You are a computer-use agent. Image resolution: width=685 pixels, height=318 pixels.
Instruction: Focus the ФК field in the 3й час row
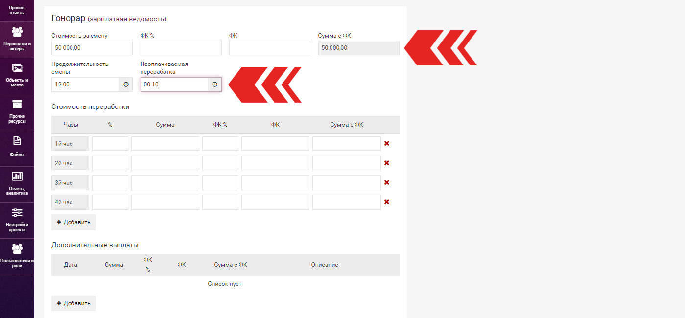coord(275,183)
